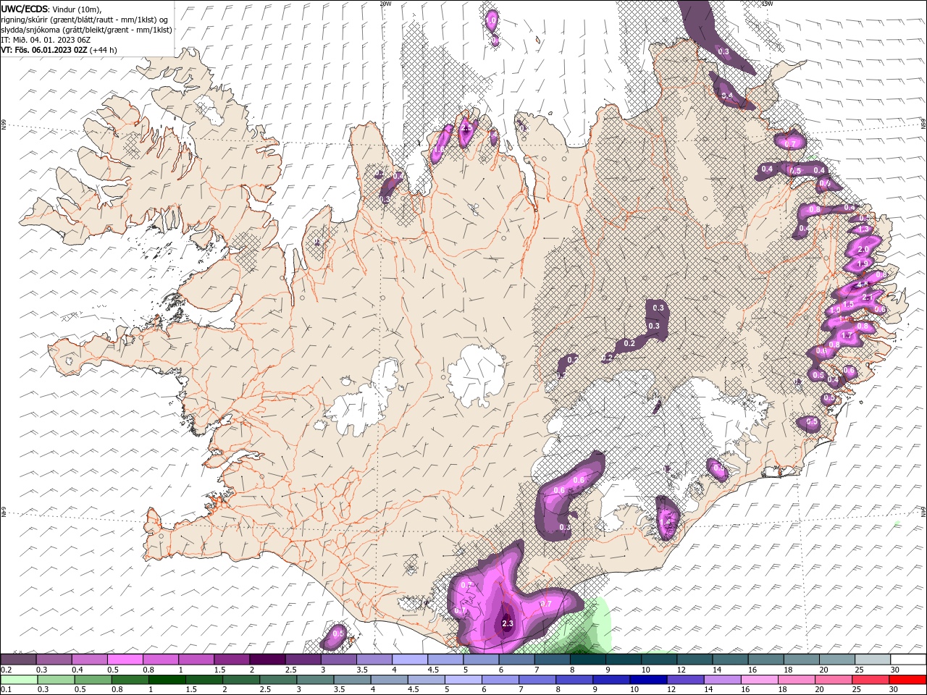Click the 15W longitude label at the map top
This screenshot has height=695, width=927.
[767, 4]
